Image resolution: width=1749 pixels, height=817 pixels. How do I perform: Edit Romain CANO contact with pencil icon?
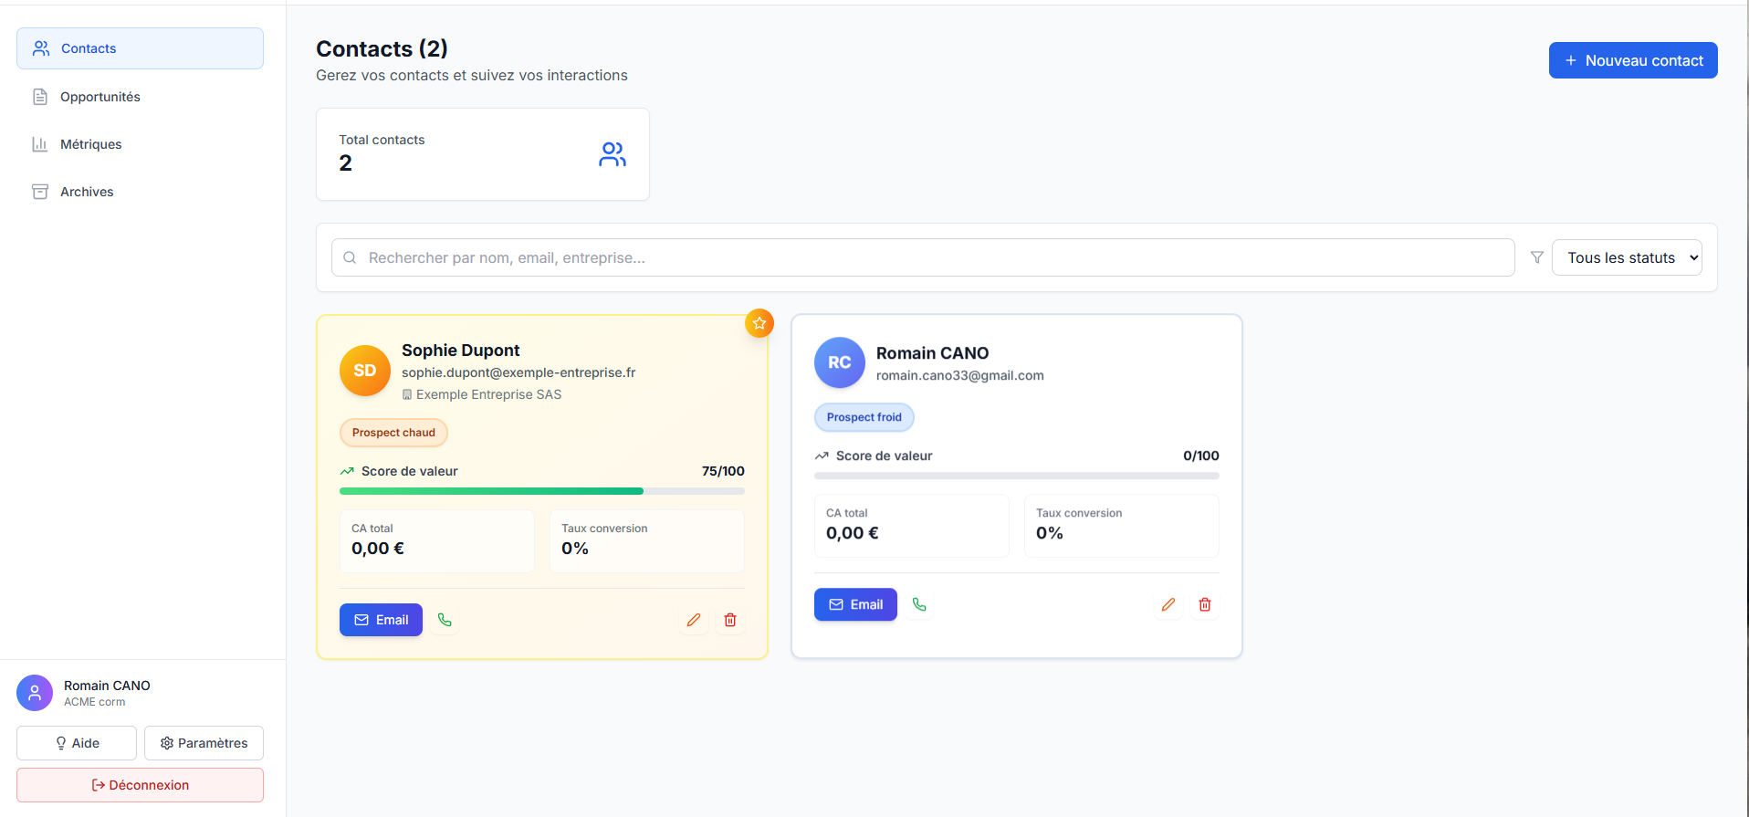pos(1168,604)
